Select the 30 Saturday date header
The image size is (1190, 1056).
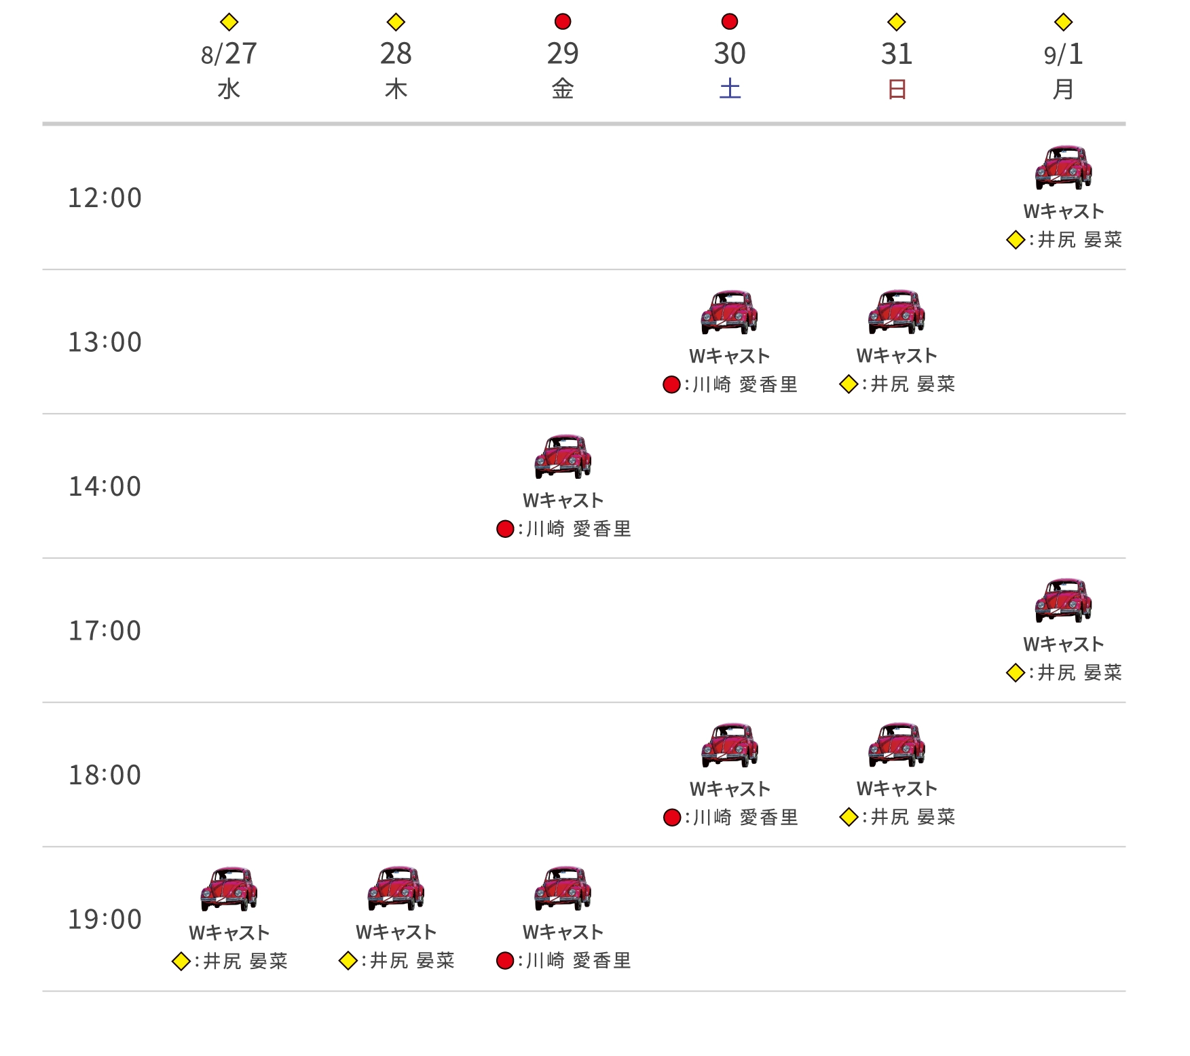[730, 68]
